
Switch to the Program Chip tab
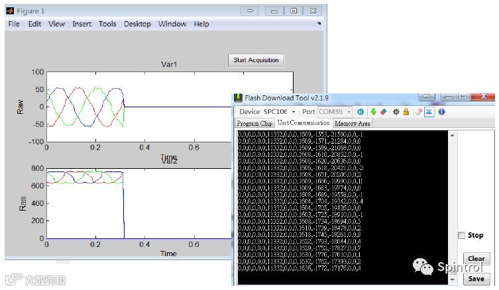pyautogui.click(x=254, y=123)
